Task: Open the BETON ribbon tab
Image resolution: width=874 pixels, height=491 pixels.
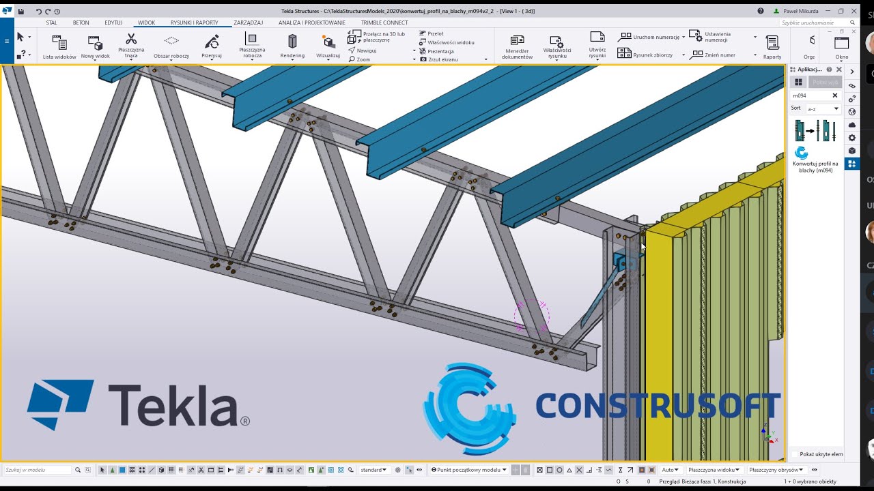Action: 81,23
